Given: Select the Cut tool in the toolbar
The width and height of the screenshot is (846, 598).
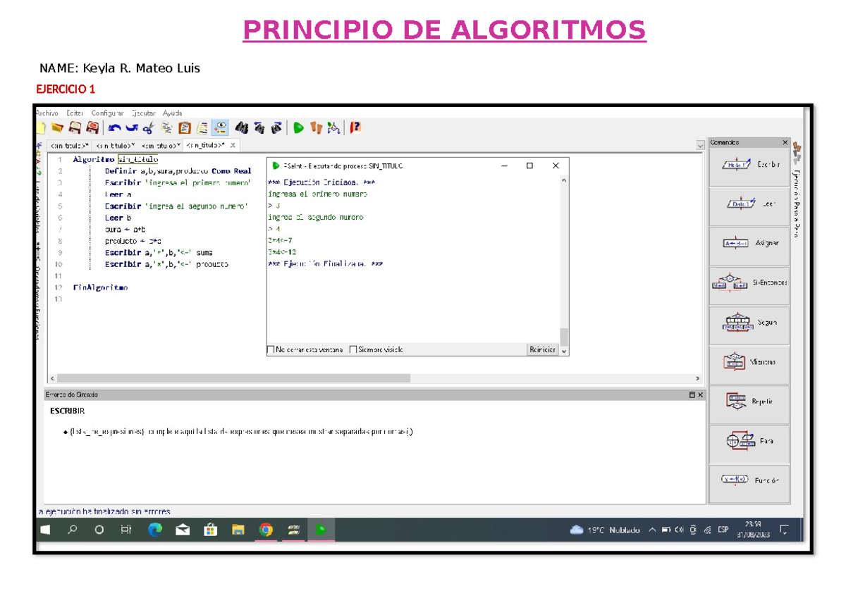Looking at the screenshot, I should pyautogui.click(x=147, y=127).
